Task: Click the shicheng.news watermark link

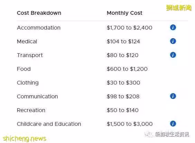Action: [x=25, y=139]
